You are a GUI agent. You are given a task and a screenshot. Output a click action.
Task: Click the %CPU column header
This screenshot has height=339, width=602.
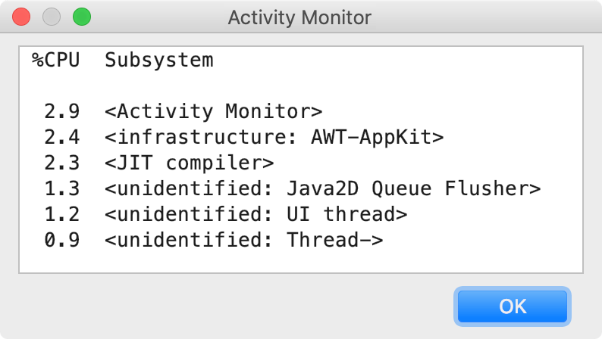[x=55, y=60]
